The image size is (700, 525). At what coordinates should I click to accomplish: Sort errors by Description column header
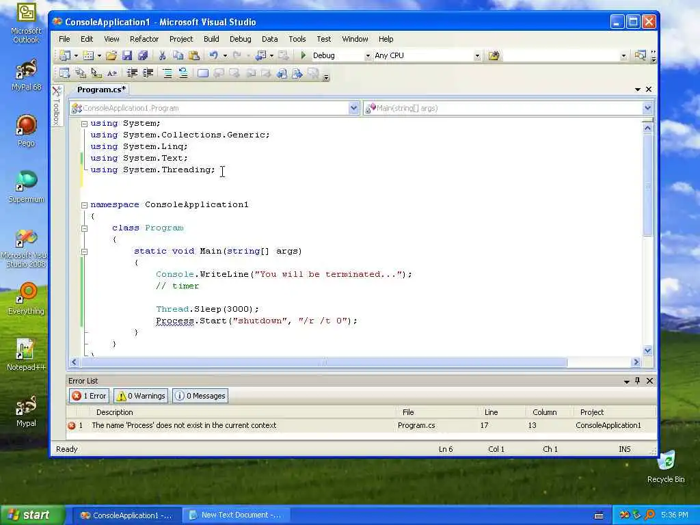pyautogui.click(x=115, y=412)
